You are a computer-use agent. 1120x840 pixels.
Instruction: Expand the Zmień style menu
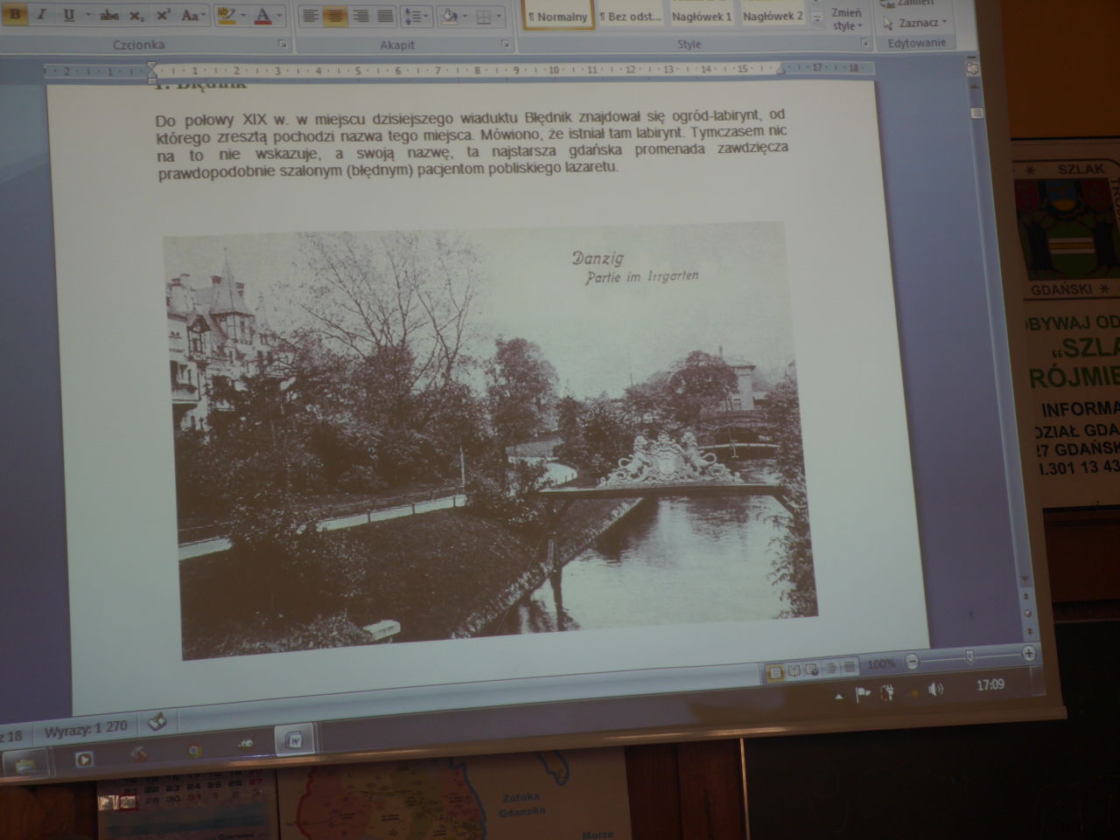click(845, 19)
